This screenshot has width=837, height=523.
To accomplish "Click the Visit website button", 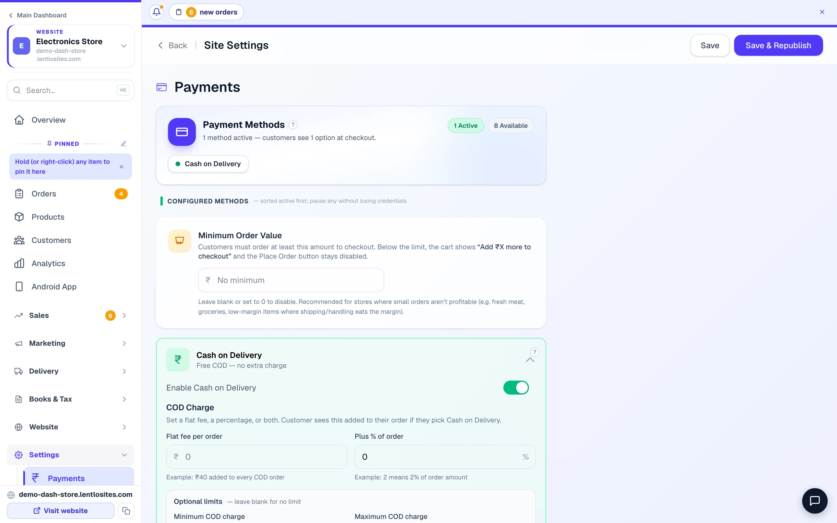I will pyautogui.click(x=60, y=511).
